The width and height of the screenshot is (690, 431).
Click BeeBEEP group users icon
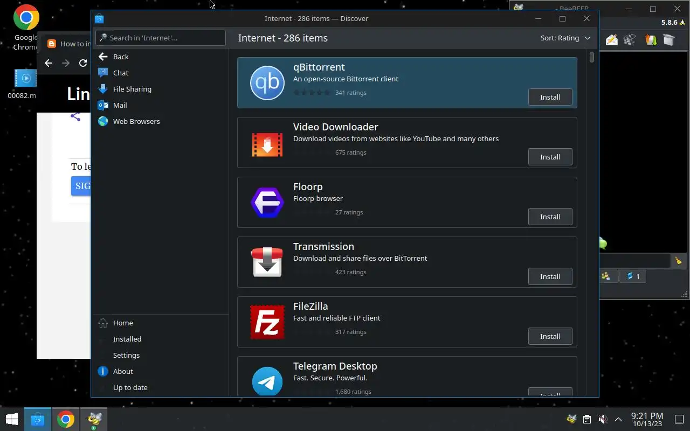[606, 276]
